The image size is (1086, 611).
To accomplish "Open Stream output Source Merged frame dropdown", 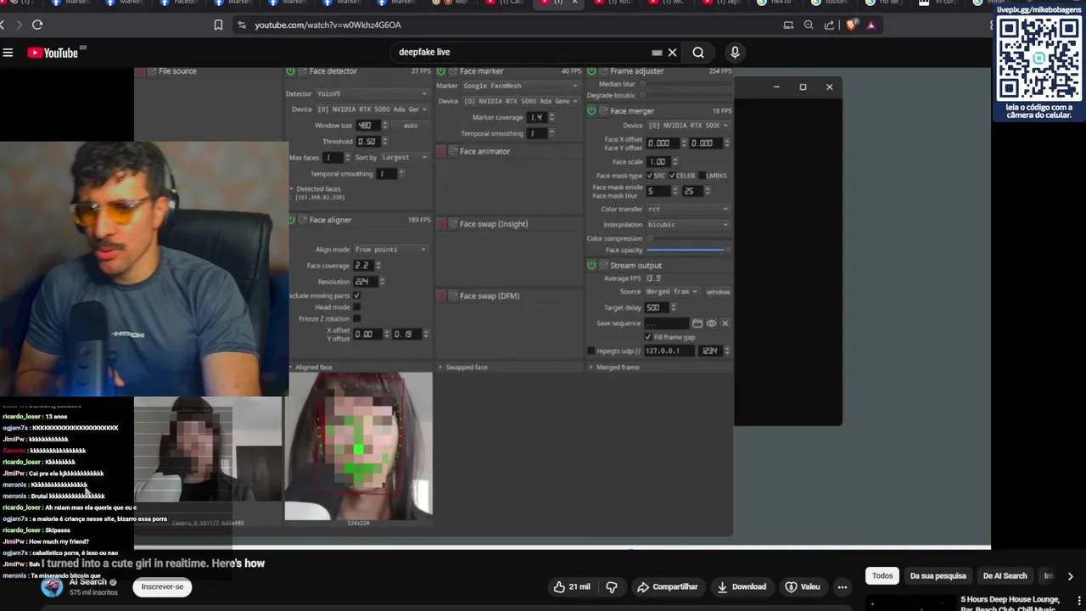I will pos(671,292).
